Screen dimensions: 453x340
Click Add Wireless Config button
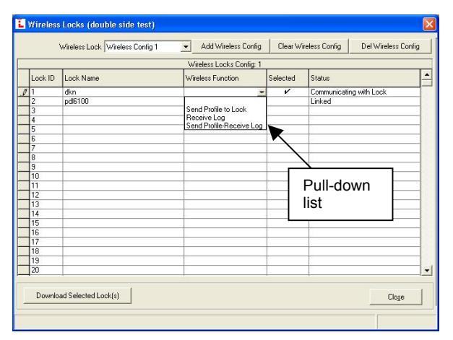click(230, 46)
